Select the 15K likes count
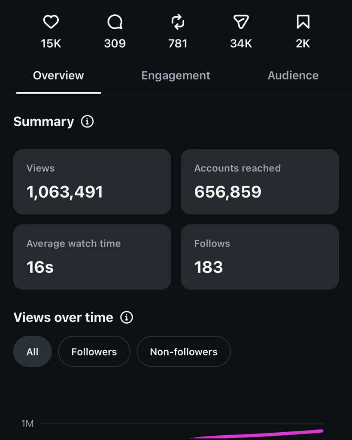 pyautogui.click(x=51, y=43)
